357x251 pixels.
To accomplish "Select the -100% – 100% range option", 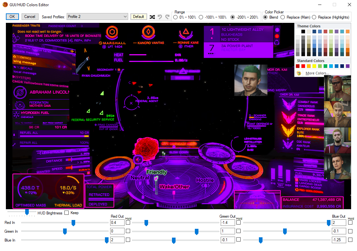I will tap(201, 17).
